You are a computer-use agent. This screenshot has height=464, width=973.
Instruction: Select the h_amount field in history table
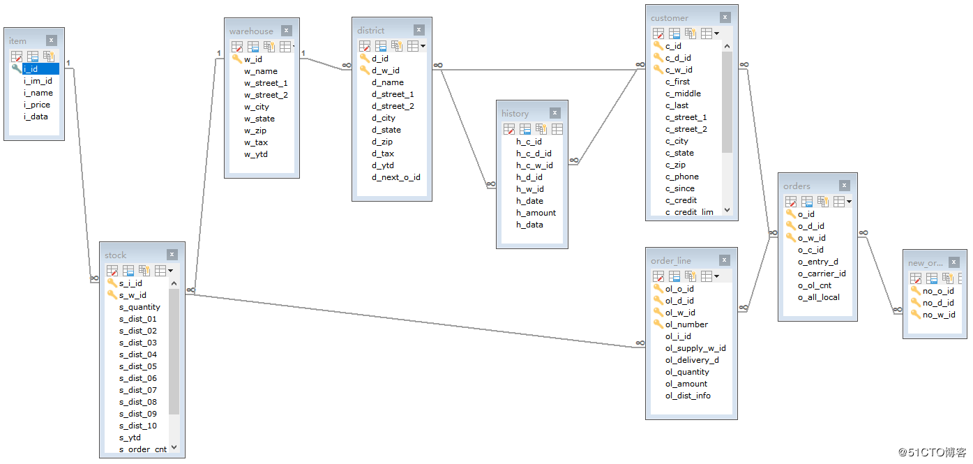(x=536, y=213)
